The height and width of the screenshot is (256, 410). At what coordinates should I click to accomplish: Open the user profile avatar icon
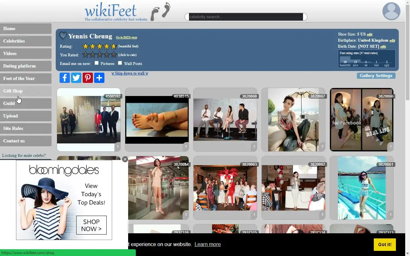391,11
